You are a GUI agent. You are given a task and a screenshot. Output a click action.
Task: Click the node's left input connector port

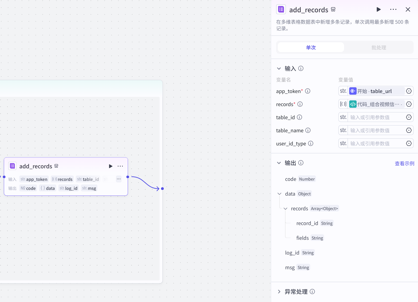coord(4,177)
